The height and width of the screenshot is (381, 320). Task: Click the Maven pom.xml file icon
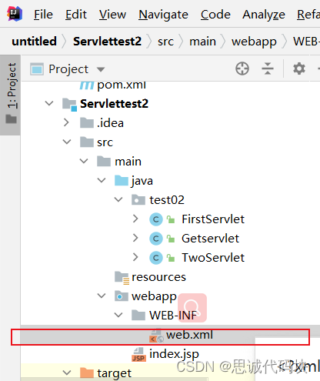[87, 85]
